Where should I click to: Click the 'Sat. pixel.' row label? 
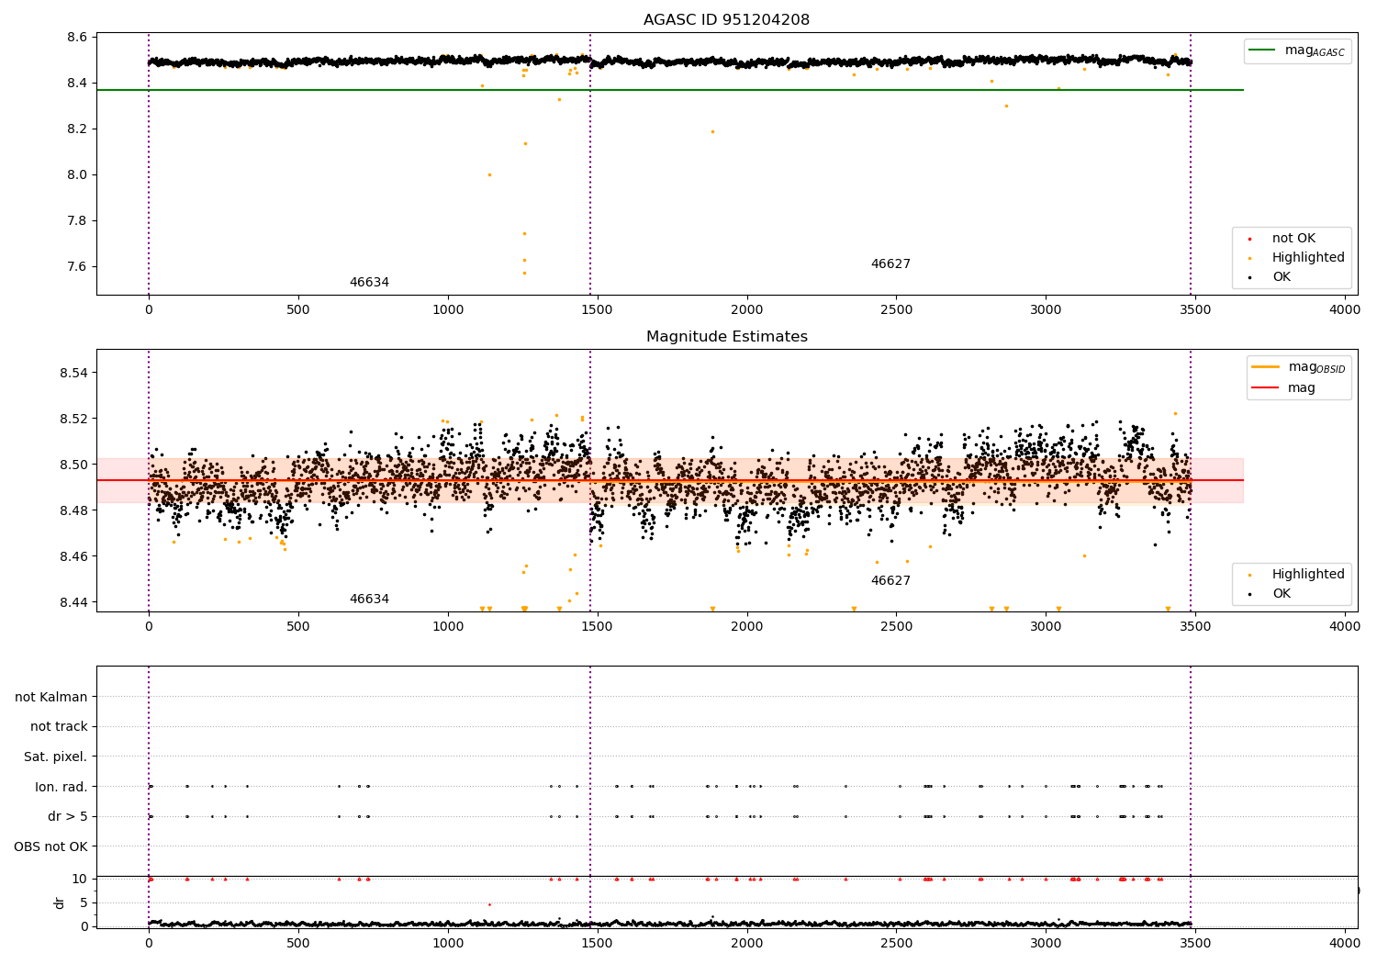point(56,757)
